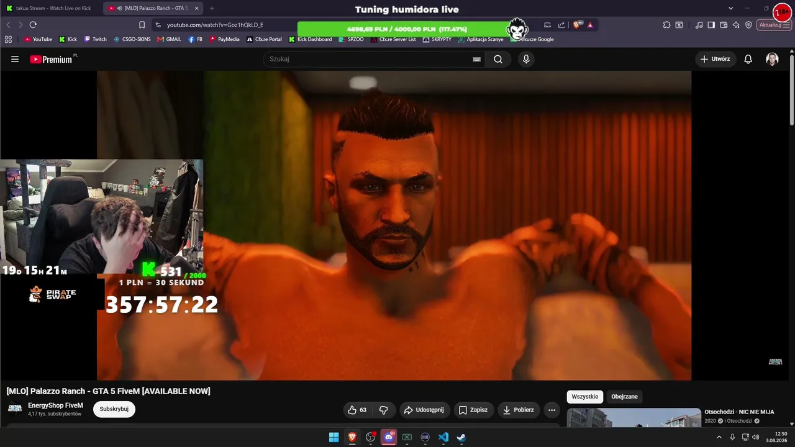Open browser extensions puzzle icon
This screenshot has width=795, height=447.
click(666, 25)
